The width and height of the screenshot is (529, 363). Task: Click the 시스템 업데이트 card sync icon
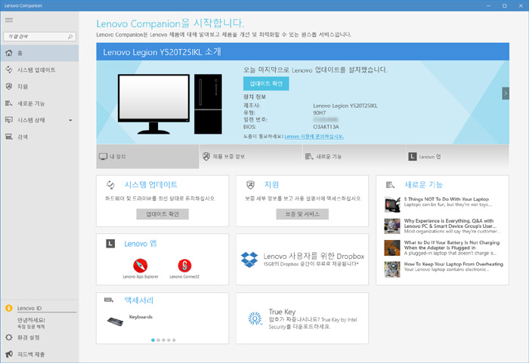click(110, 185)
